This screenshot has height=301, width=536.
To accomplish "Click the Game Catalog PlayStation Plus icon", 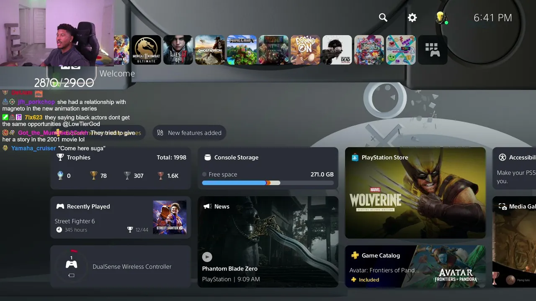I will [x=355, y=255].
